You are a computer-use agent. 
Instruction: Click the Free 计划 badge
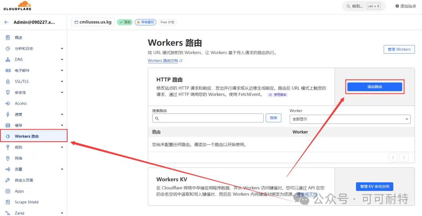pos(167,22)
